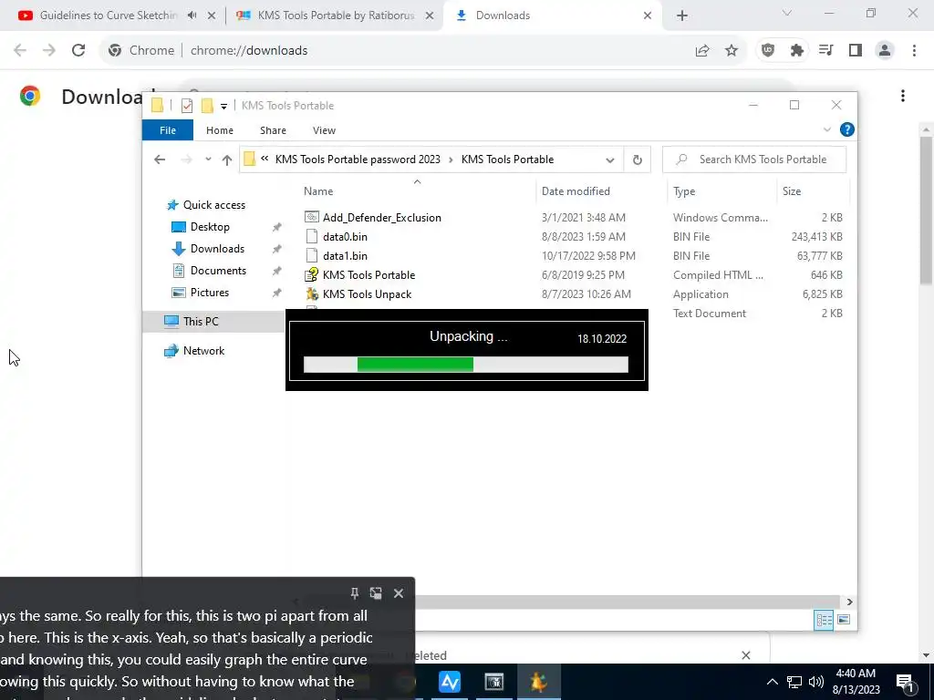
Task: Expand the live caption panel
Action: pos(376,592)
